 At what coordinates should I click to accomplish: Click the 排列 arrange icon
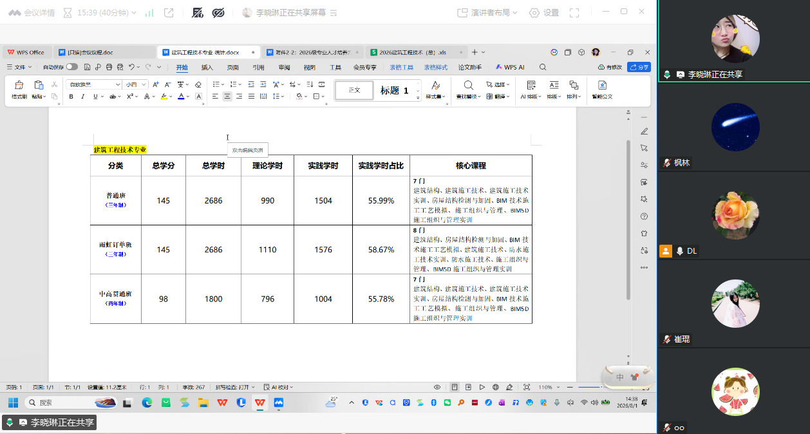(573, 85)
